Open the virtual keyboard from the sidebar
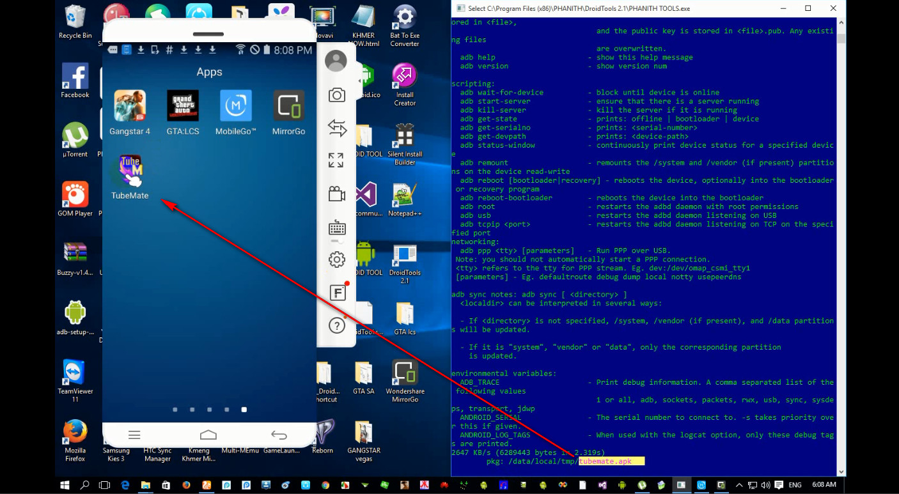Image resolution: width=899 pixels, height=494 pixels. click(x=337, y=228)
